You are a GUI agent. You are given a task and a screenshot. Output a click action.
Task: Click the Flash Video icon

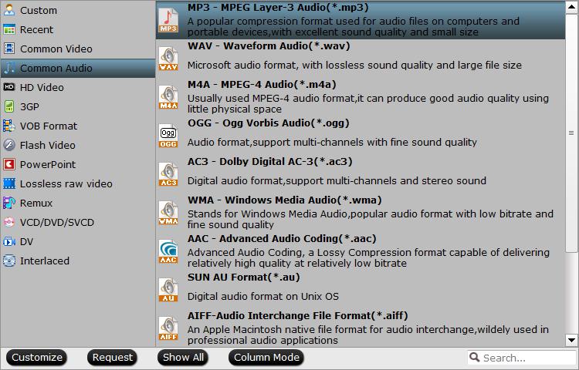point(9,145)
